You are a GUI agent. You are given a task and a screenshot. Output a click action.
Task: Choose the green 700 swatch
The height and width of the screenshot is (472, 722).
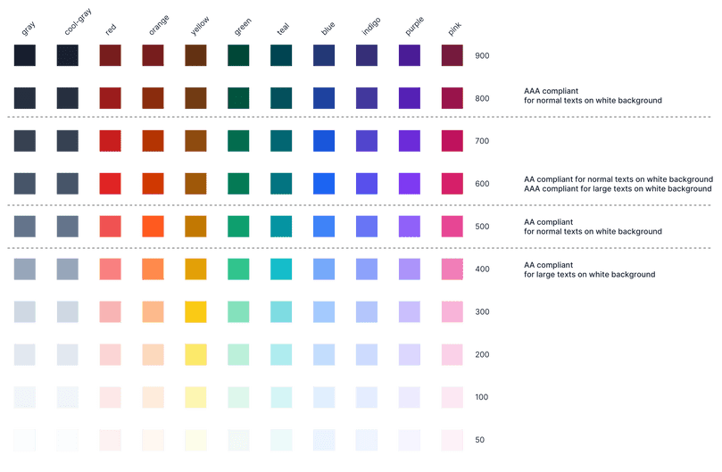238,141
